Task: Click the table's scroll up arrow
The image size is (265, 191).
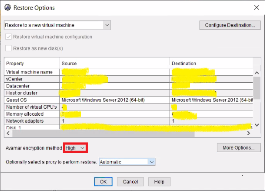Action: pyautogui.click(x=257, y=73)
